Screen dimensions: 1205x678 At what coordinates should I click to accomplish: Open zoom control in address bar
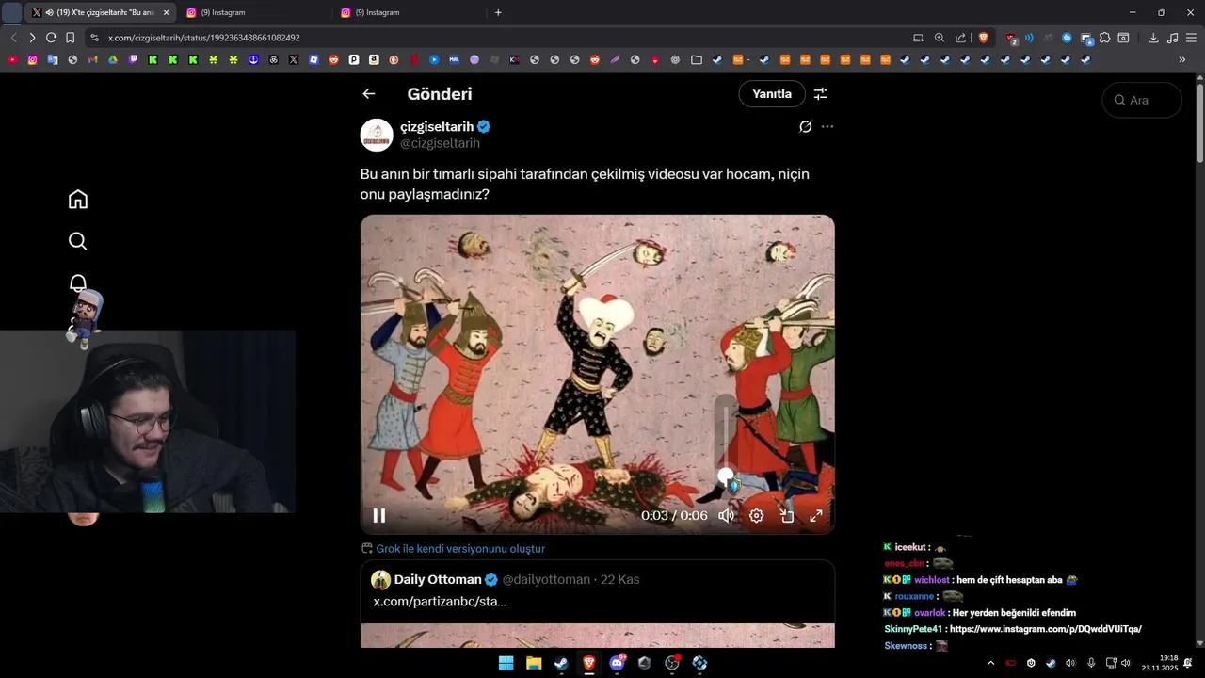tap(940, 38)
